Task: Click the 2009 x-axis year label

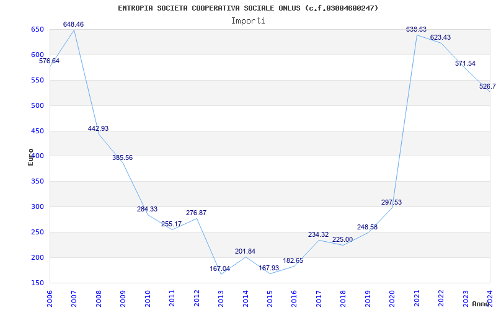Action: (x=123, y=298)
